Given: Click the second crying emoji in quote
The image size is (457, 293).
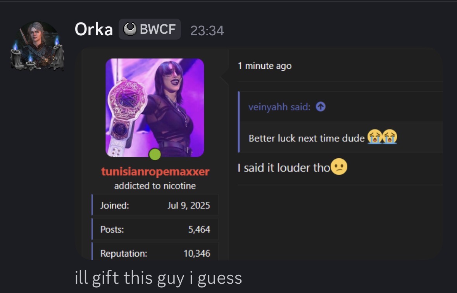Looking at the screenshot, I should pyautogui.click(x=390, y=137).
